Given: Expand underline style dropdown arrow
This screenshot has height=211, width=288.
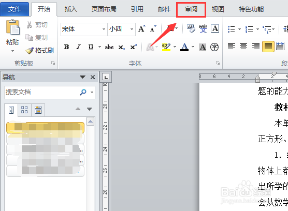Looking at the screenshot, I should [99, 47].
